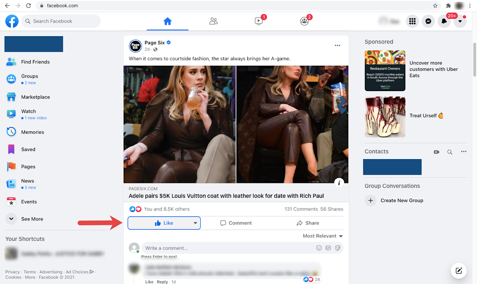Open the Contacts options ellipsis menu
477x284 pixels.
(x=463, y=152)
